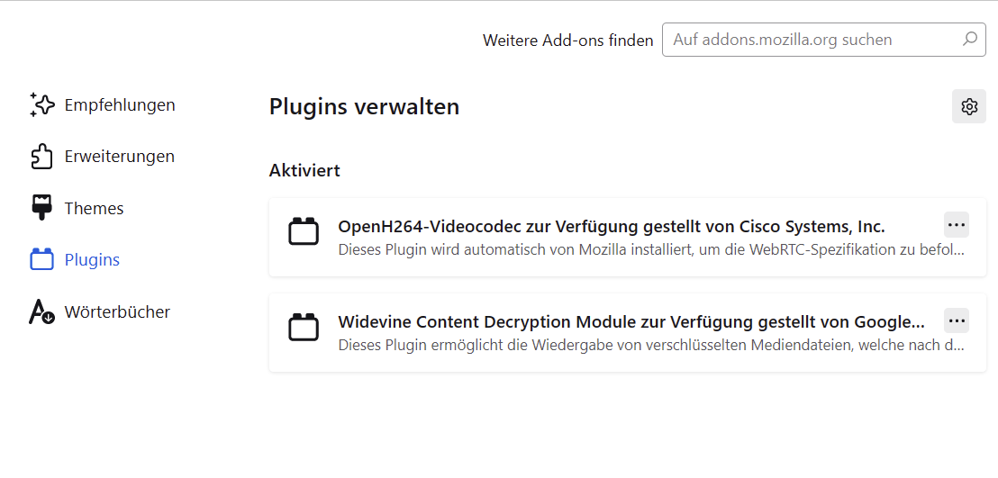
Task: Click the Themes paintbrush icon
Action: 41,208
